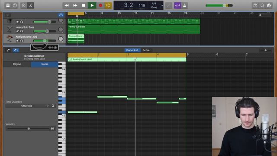This screenshot has width=277, height=156.
Task: Click the play icon on Analog Mono Lead region header
Action: click(x=70, y=59)
